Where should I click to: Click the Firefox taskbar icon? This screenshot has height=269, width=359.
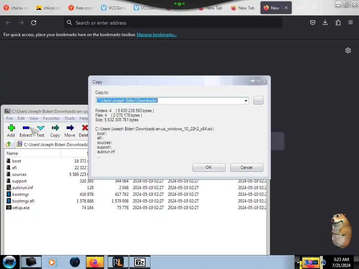click(x=95, y=262)
